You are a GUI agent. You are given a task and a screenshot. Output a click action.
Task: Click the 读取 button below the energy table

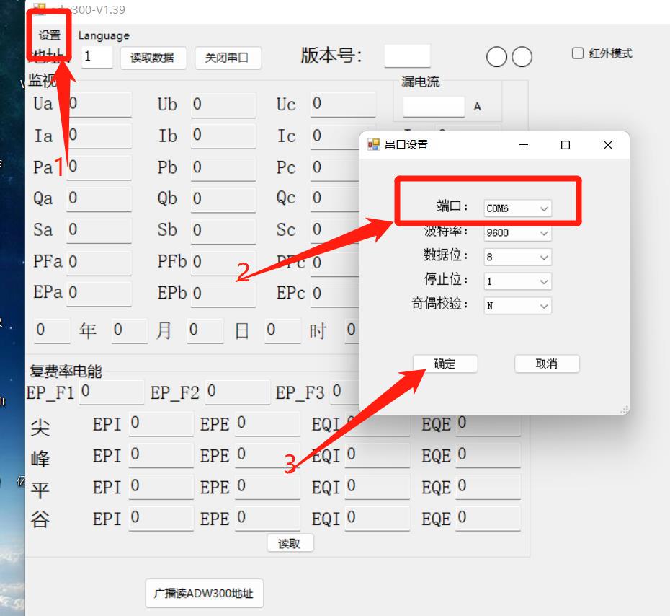pos(290,543)
